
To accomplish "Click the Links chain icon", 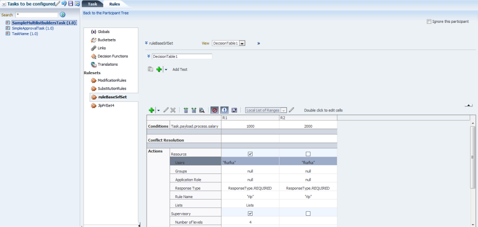I will 93,48.
